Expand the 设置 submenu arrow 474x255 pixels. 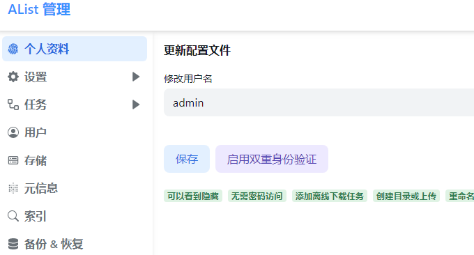point(136,77)
